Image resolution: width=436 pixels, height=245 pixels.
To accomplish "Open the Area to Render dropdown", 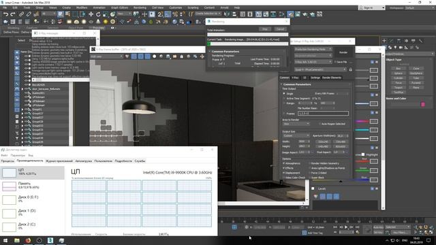I will 296,124.
